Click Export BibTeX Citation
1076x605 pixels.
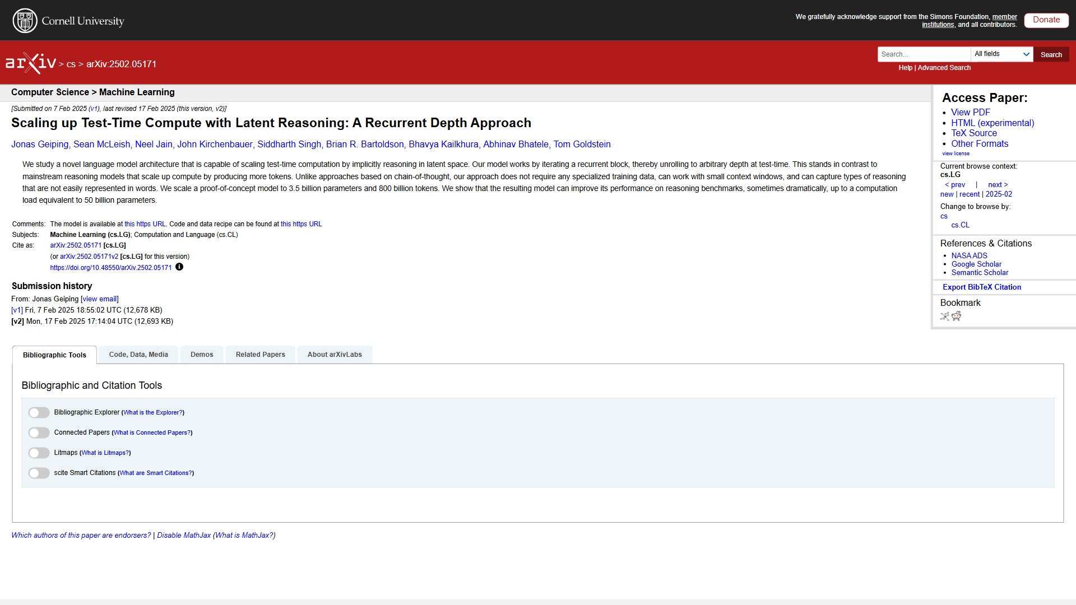click(982, 287)
